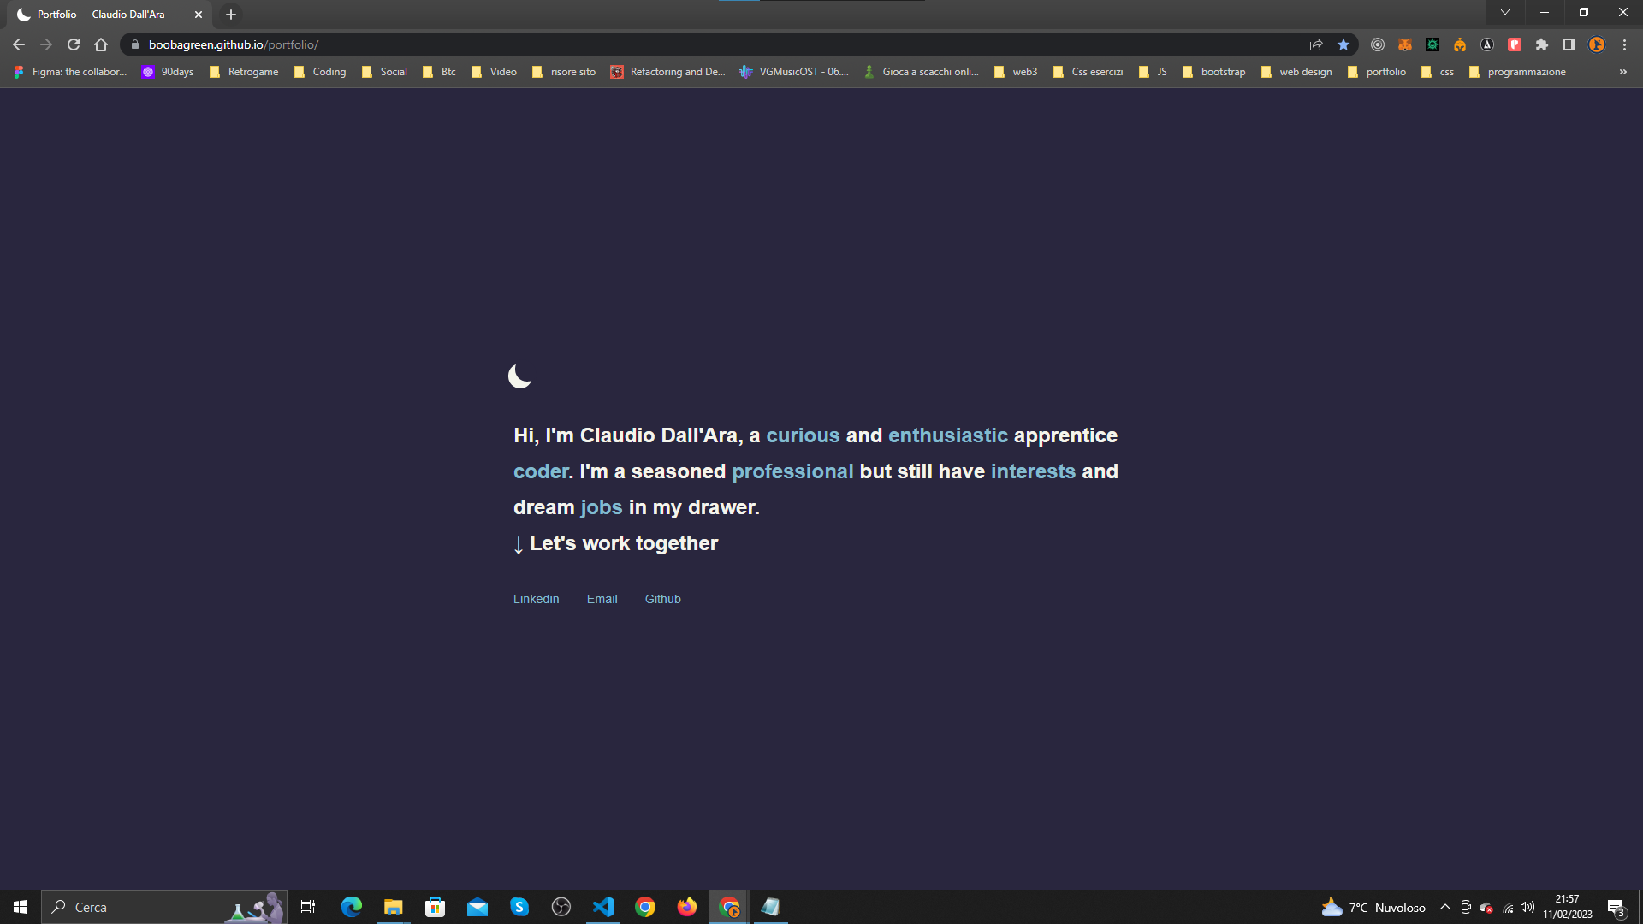Toggle the browser side panel icon
The height and width of the screenshot is (924, 1643).
click(x=1569, y=44)
